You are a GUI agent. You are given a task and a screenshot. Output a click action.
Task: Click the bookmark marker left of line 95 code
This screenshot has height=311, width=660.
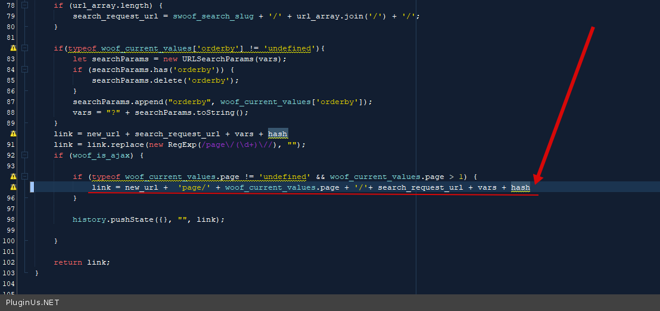[32, 187]
